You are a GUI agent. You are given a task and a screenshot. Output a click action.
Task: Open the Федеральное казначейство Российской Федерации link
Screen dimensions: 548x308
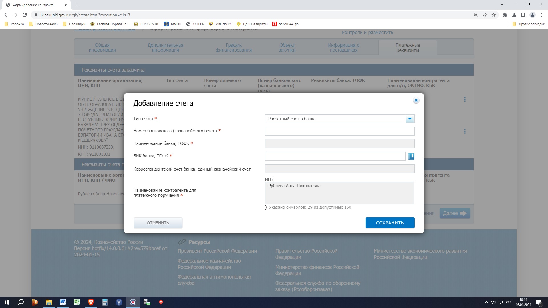[209, 264]
